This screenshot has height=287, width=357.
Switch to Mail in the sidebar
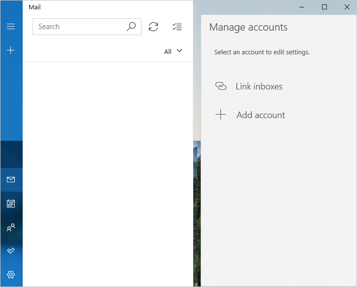[x=11, y=180]
